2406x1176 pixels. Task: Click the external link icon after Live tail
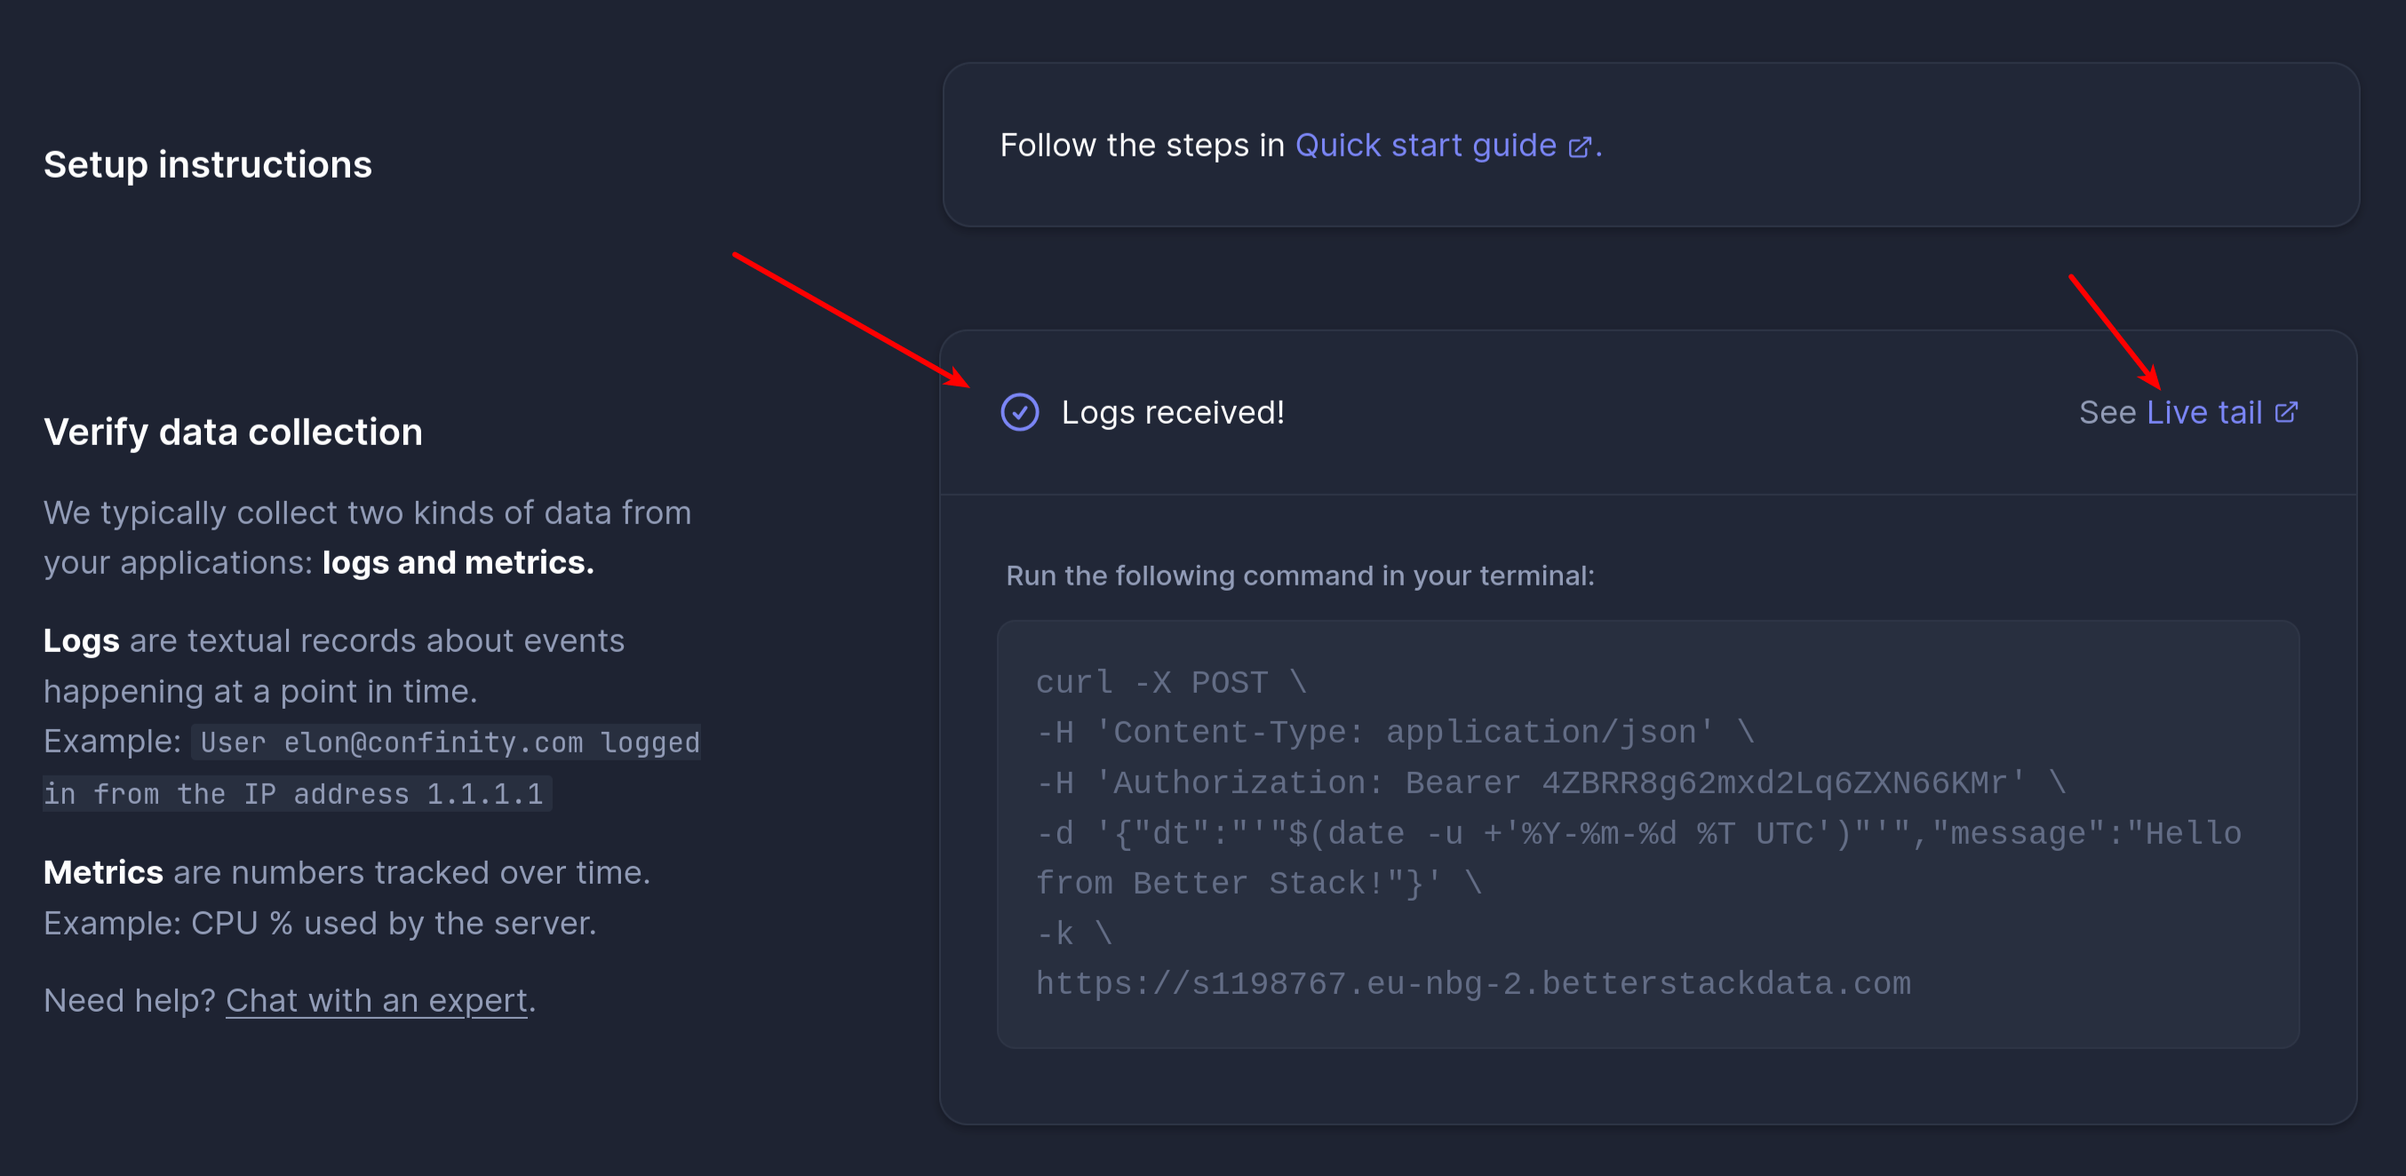pos(2285,412)
